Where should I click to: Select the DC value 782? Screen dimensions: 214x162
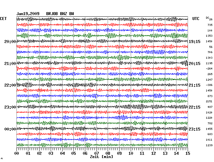210,123
